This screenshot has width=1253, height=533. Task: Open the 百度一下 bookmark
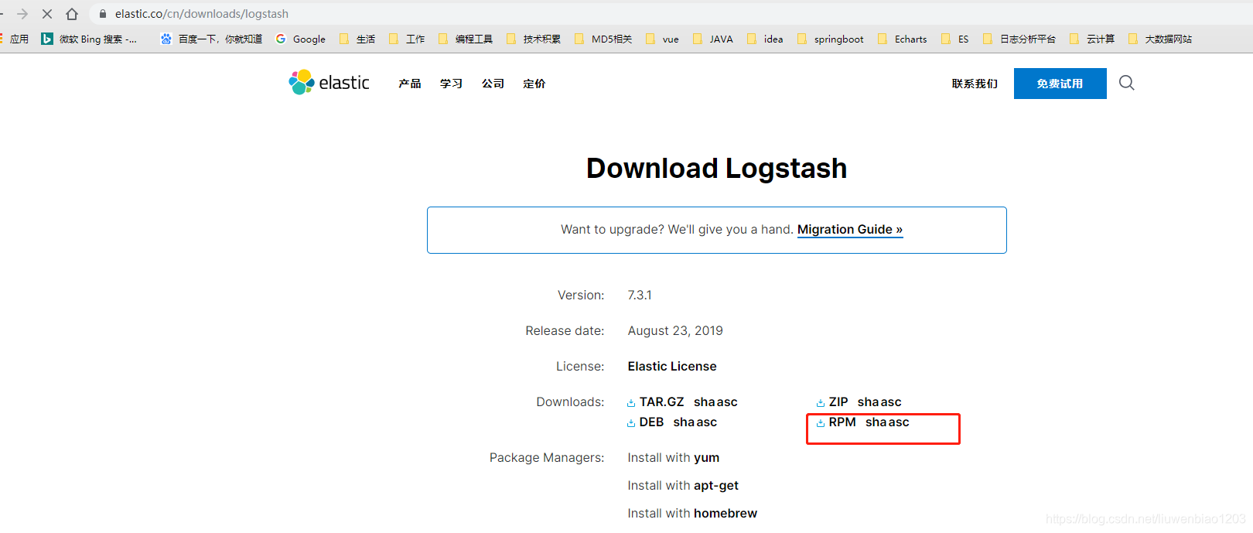point(211,39)
